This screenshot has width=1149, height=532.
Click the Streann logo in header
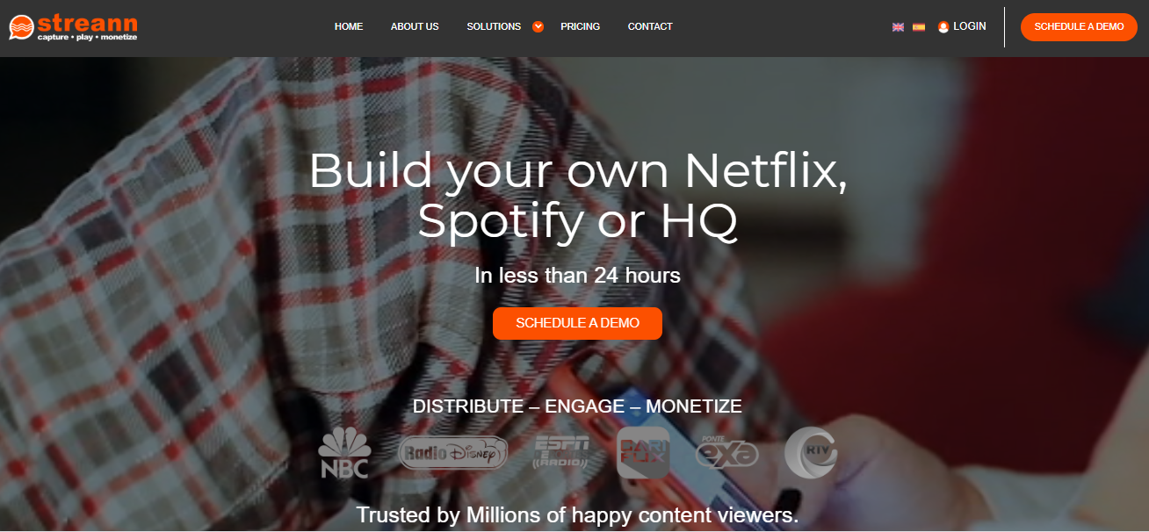pyautogui.click(x=73, y=27)
